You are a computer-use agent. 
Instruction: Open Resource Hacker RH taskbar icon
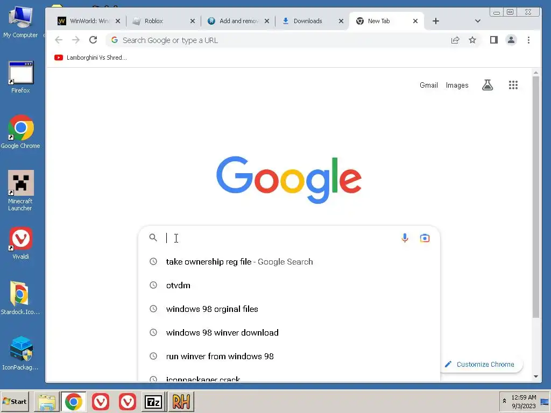181,402
